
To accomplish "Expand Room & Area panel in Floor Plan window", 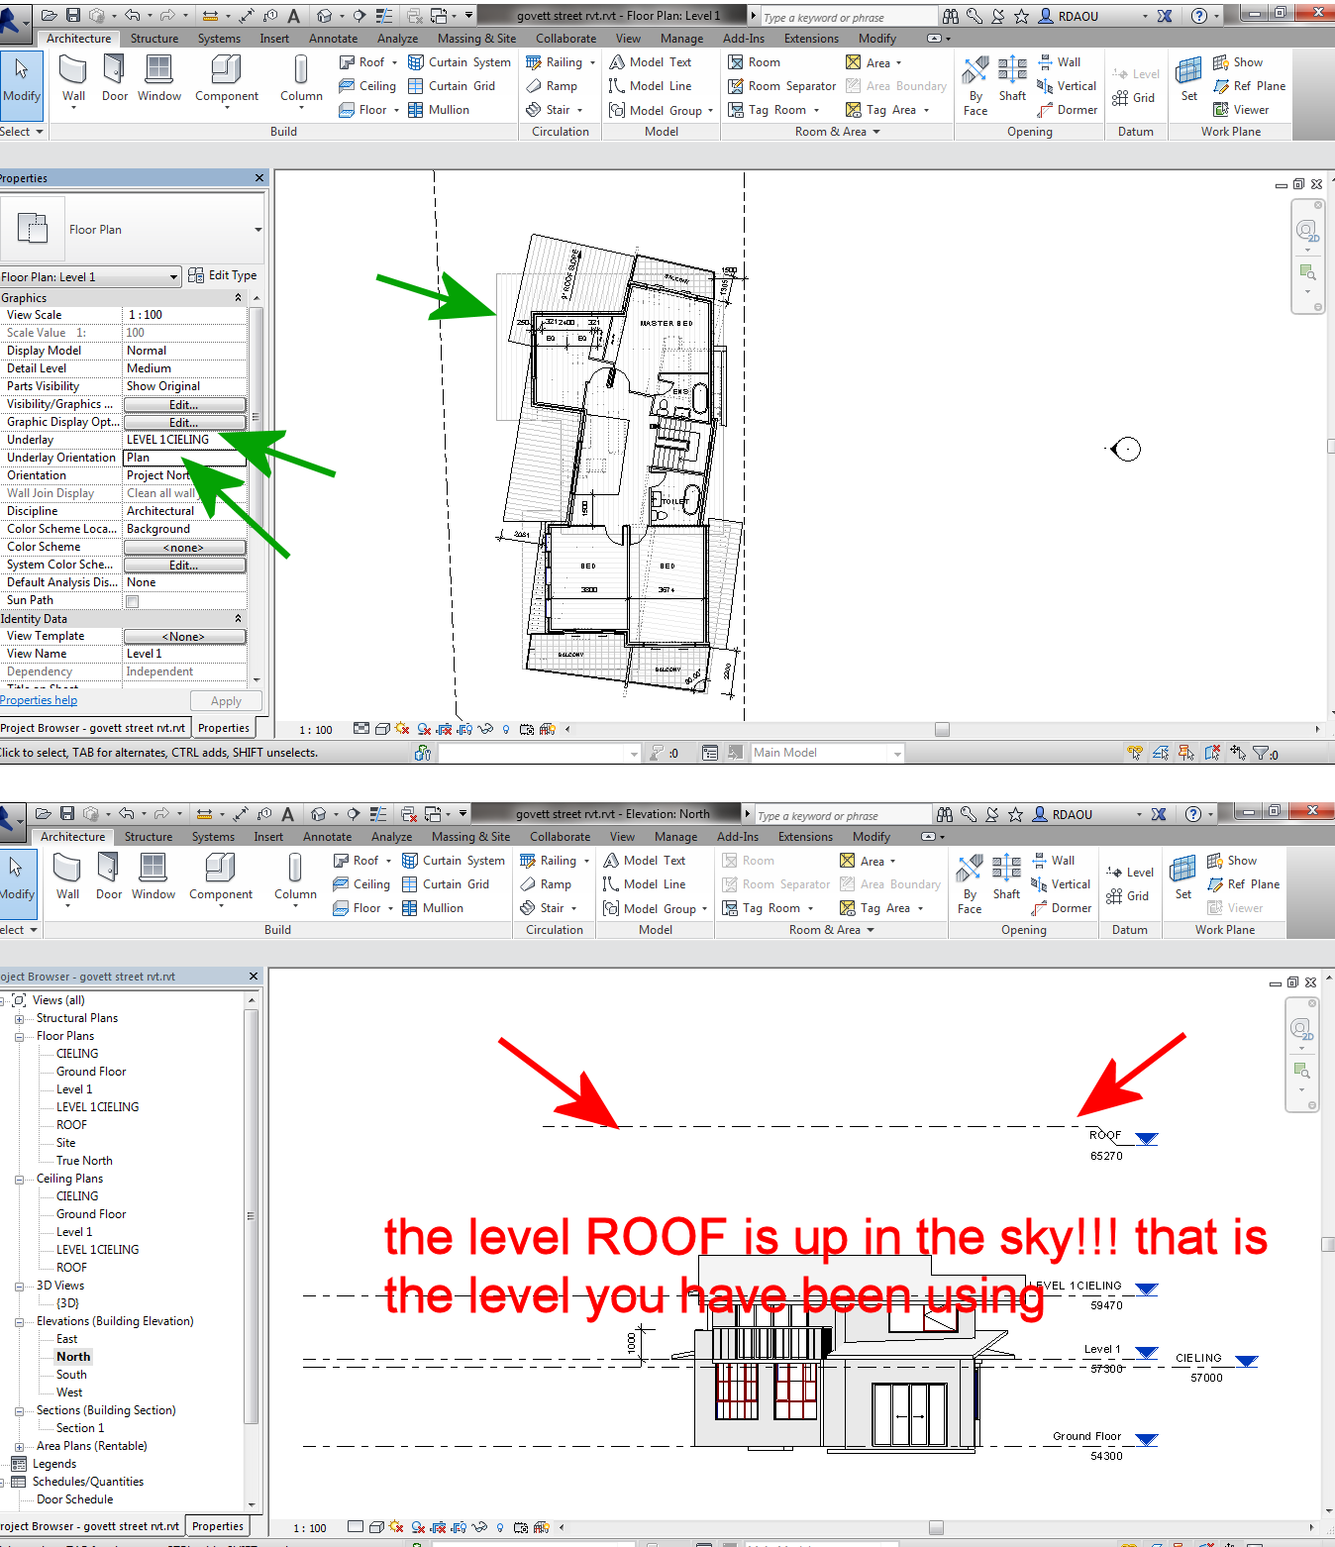I will tap(837, 132).
